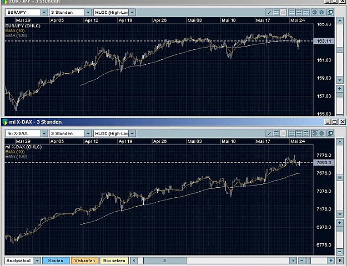
Task: Click mi X-DAX (OHLC) chart title
Action: pos(23,147)
